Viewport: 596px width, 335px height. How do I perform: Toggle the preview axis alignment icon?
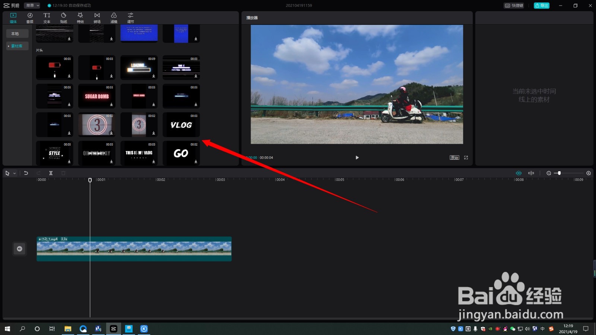pyautogui.click(x=531, y=173)
